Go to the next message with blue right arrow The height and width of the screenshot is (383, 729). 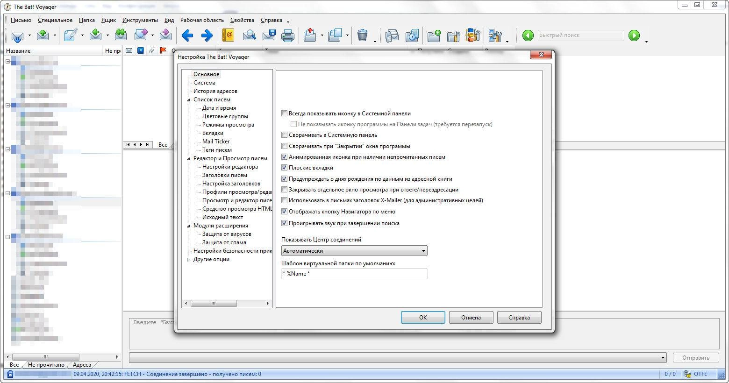207,35
